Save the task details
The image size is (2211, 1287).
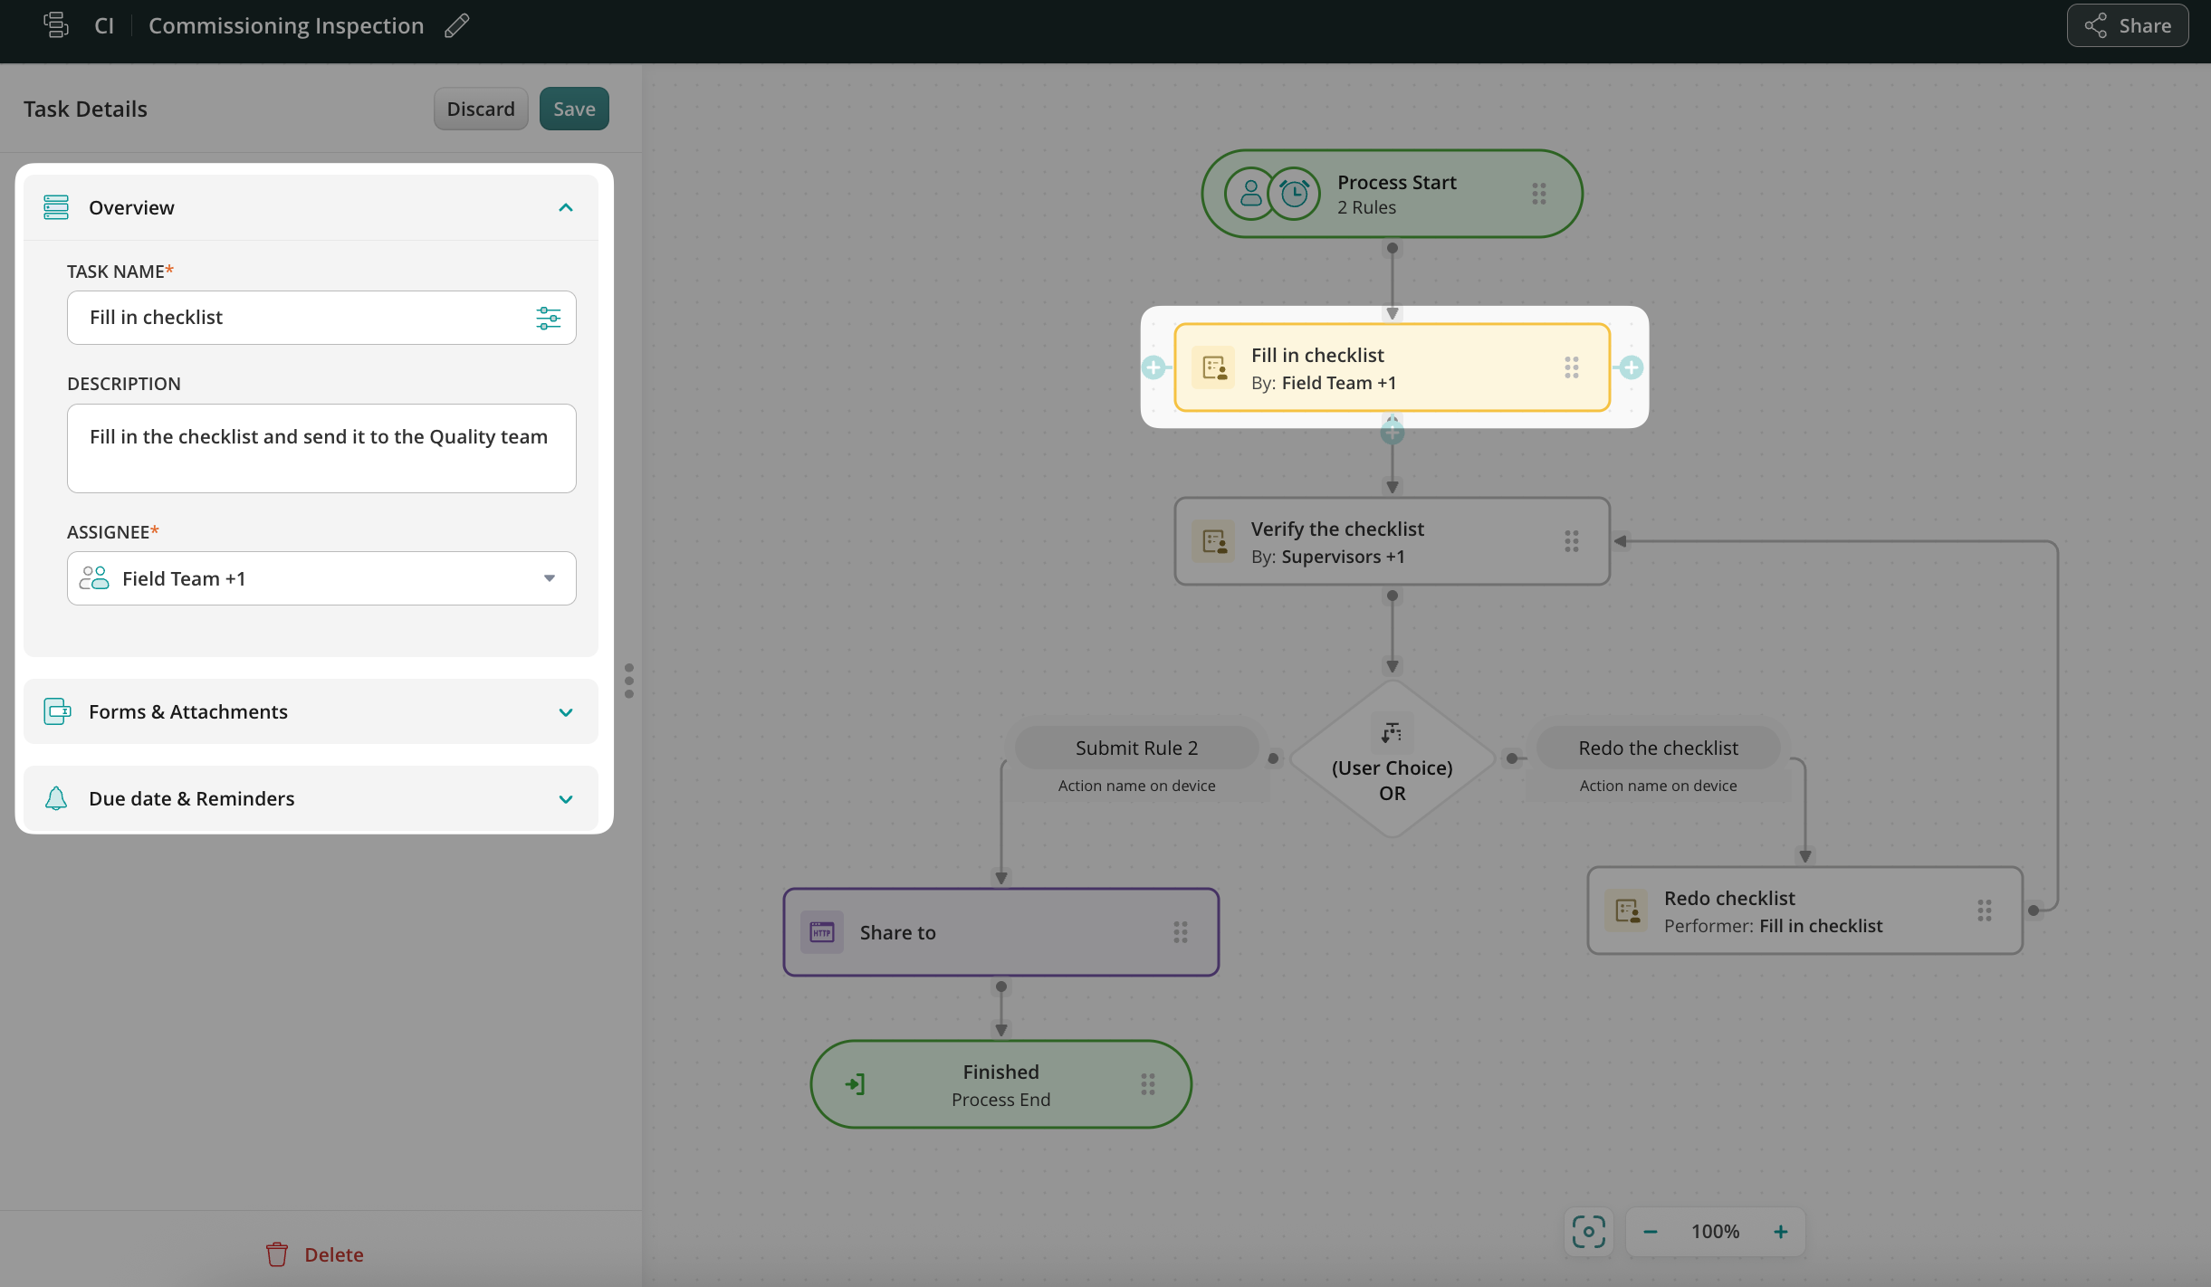click(x=573, y=109)
